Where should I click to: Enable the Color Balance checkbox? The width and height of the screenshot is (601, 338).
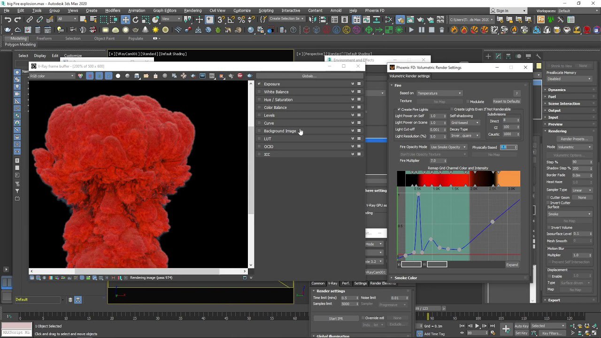pyautogui.click(x=259, y=108)
